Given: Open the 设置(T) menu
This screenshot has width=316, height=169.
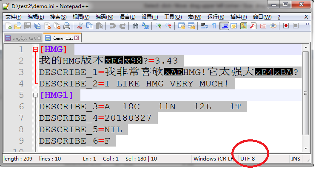Looking at the screenshot, I should [x=150, y=17].
